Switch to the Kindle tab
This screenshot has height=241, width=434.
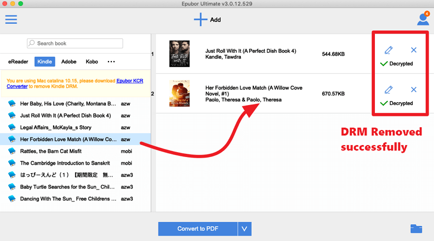point(44,62)
